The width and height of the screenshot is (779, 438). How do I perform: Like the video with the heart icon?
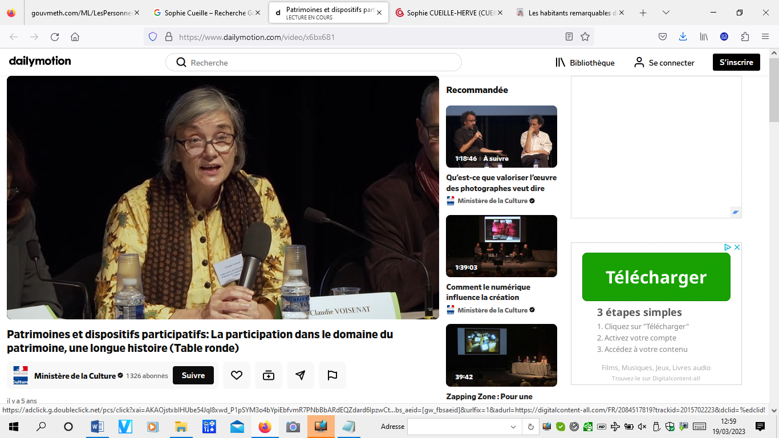coord(237,375)
